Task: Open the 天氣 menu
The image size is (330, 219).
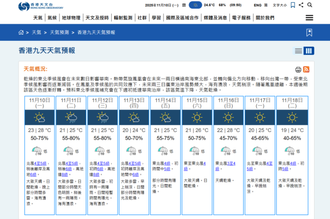Action: click(x=38, y=18)
